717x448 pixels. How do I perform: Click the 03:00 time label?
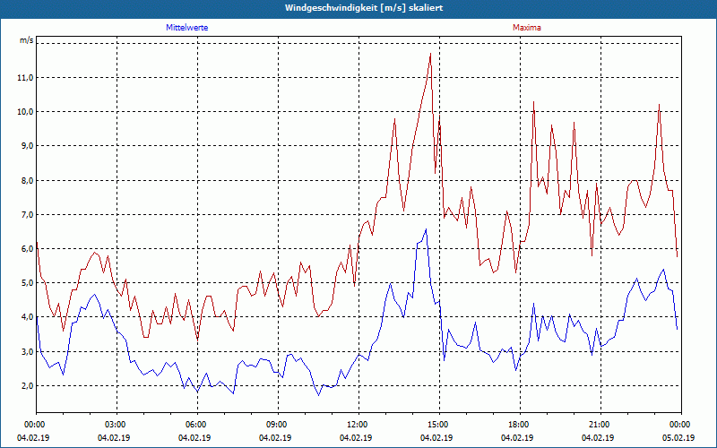pyautogui.click(x=117, y=425)
